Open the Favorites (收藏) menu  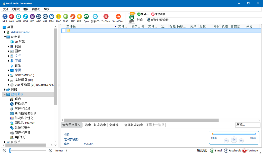pyautogui.click(x=36, y=9)
